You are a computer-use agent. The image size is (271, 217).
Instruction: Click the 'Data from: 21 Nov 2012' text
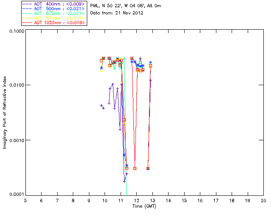pyautogui.click(x=117, y=13)
